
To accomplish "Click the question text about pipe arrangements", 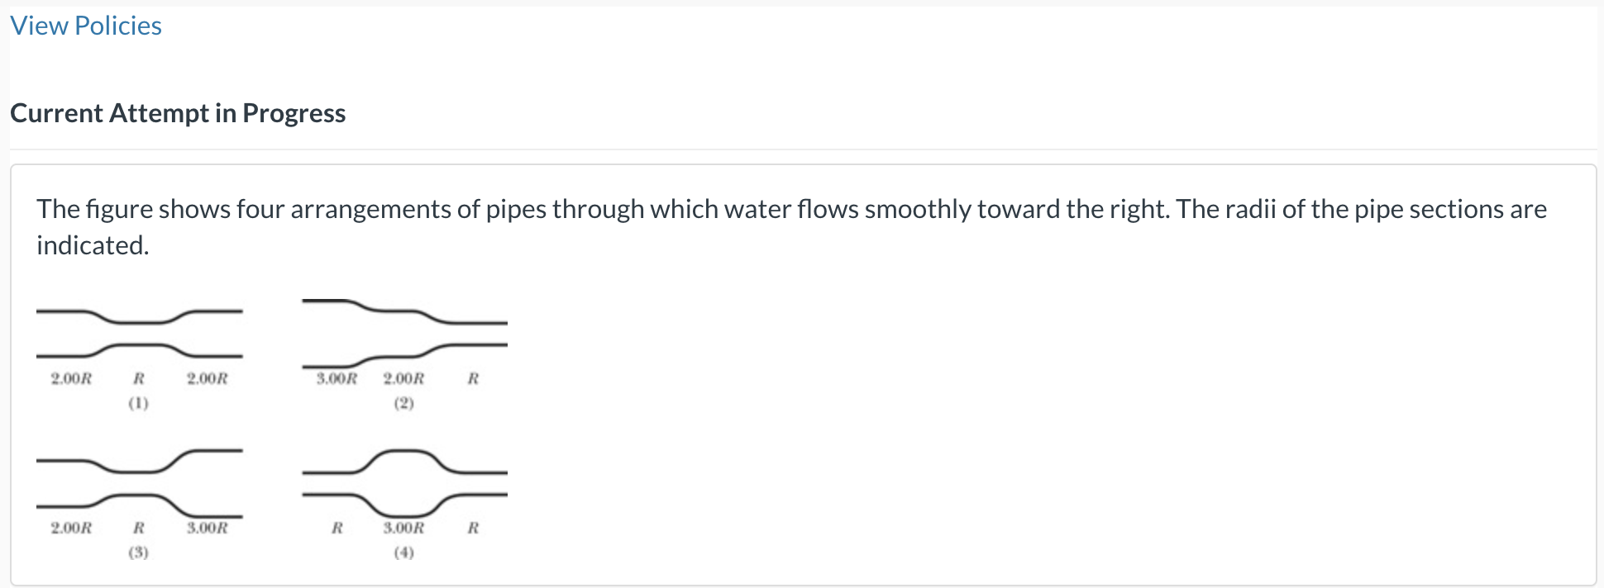I will (791, 227).
